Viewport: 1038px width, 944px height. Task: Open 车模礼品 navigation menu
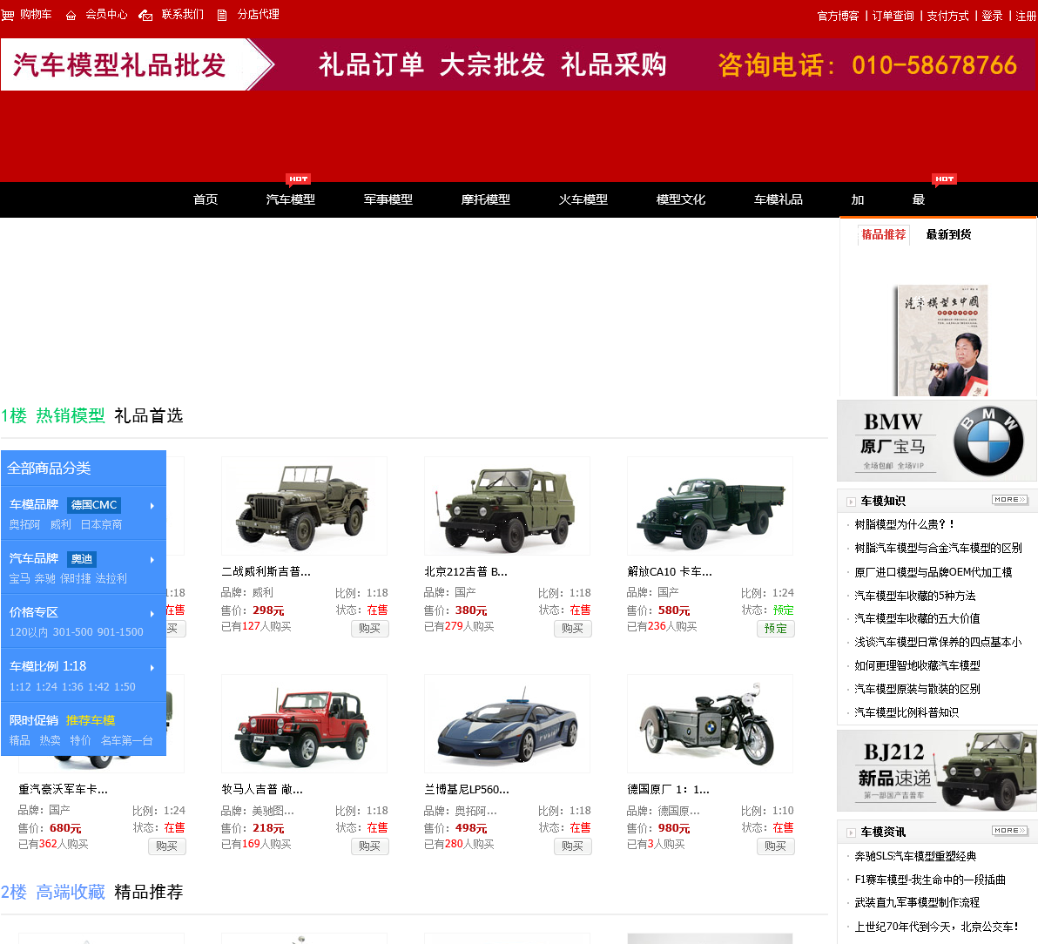(778, 200)
